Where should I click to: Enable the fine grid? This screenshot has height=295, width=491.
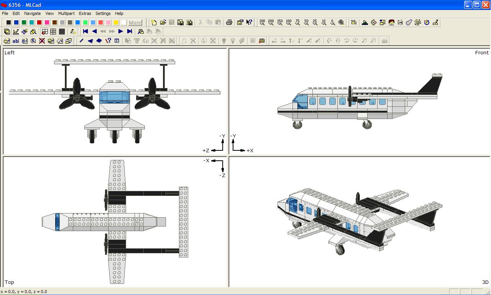62,32
